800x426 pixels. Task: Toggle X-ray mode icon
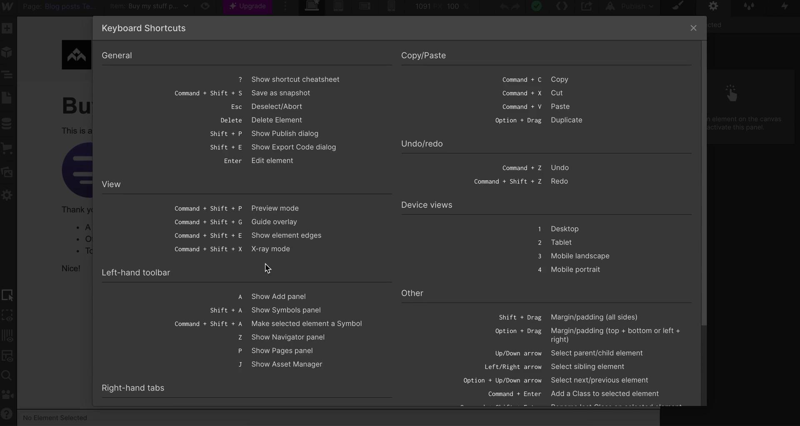coord(7,356)
